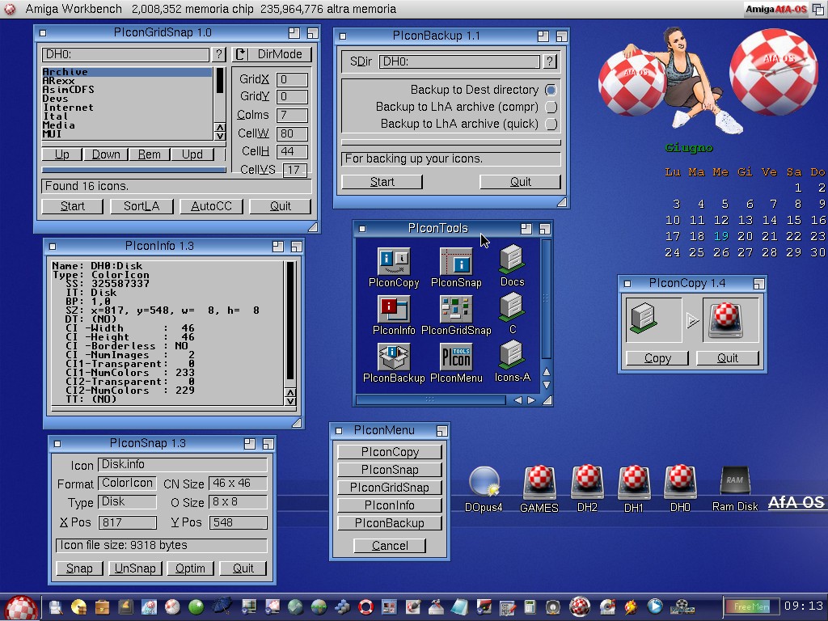Click the Optim button in PIconSnap
The image size is (828, 621).
pyautogui.click(x=190, y=568)
